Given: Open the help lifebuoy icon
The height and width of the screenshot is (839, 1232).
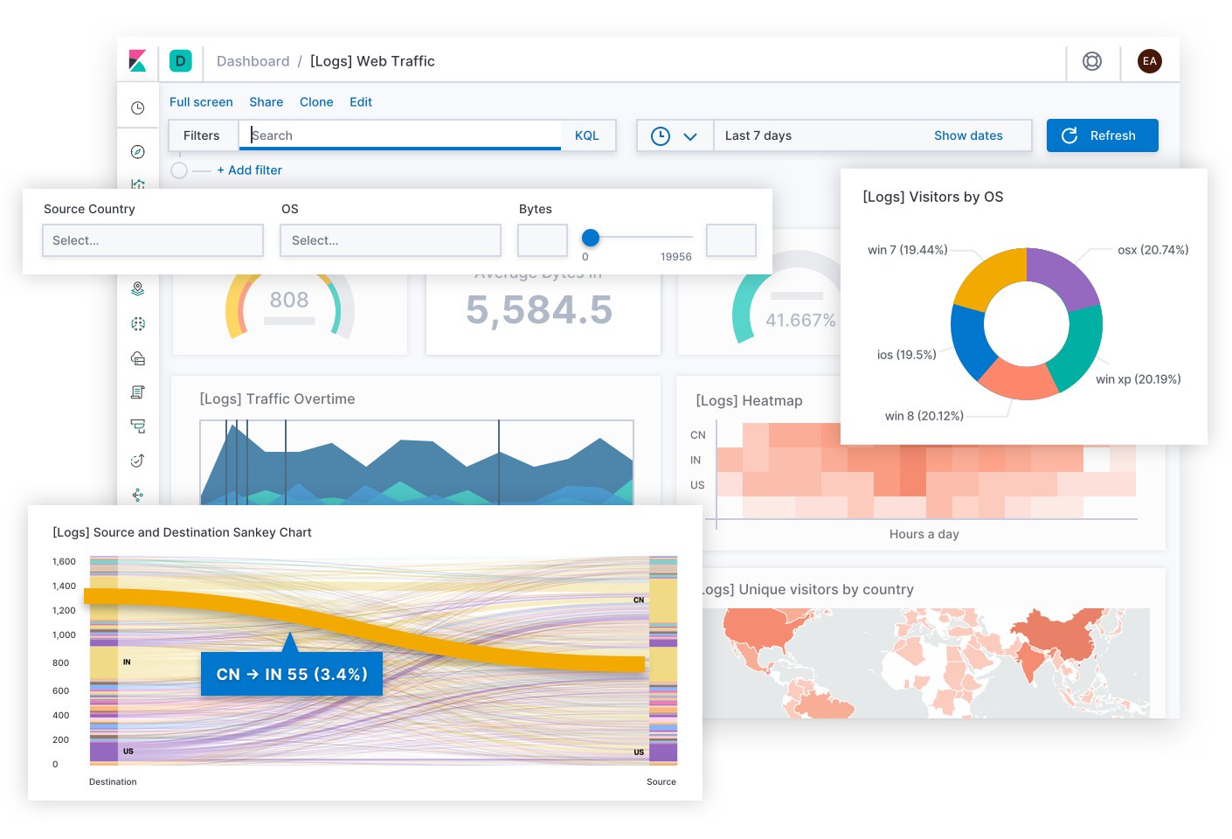Looking at the screenshot, I should pyautogui.click(x=1092, y=61).
